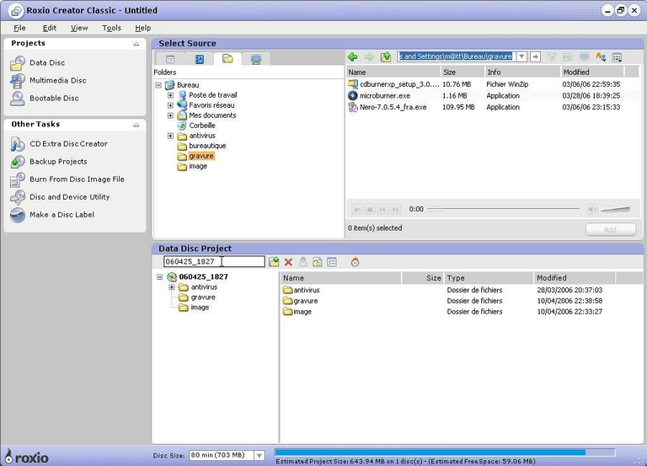Click Nero-7.0.5.4_fra.exe file icon

click(353, 107)
